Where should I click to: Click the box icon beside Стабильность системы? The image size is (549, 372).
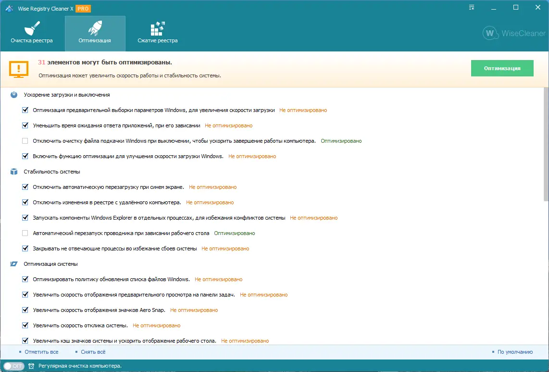[13, 172]
